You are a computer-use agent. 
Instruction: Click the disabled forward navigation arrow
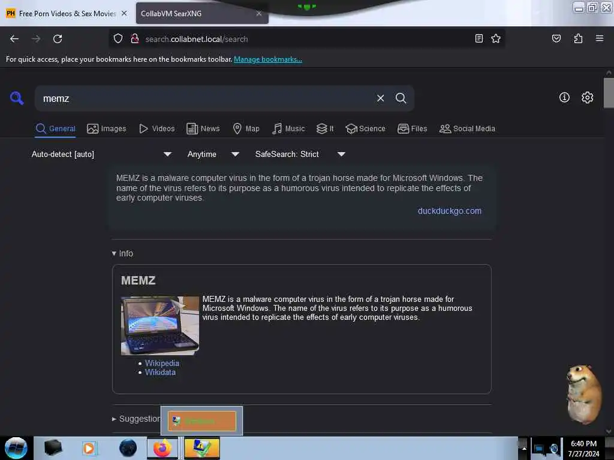click(x=36, y=39)
